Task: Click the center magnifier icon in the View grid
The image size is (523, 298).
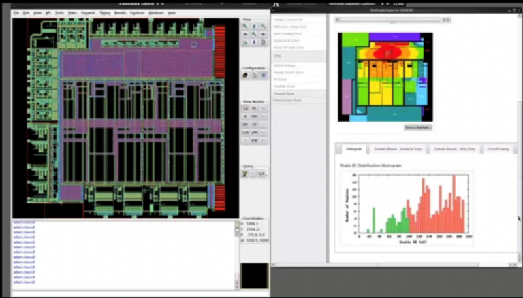Action: (x=254, y=34)
